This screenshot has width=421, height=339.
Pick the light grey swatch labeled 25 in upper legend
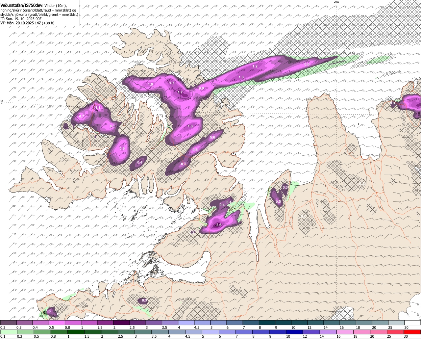point(397,323)
